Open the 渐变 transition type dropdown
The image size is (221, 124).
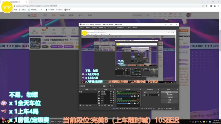pyautogui.click(x=150, y=92)
